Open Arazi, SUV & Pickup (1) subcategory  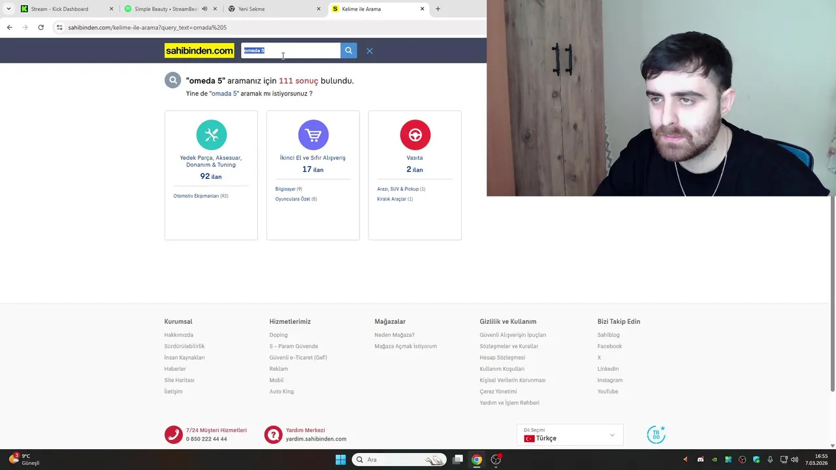401,189
